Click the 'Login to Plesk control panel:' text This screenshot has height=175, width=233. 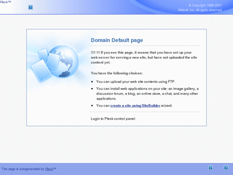click(x=113, y=119)
